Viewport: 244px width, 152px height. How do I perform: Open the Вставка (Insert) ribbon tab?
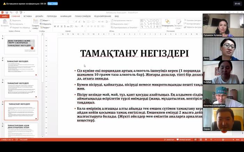click(28, 16)
